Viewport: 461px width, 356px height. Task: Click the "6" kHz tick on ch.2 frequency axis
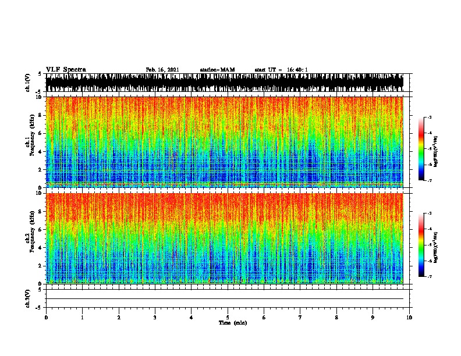[x=41, y=230]
